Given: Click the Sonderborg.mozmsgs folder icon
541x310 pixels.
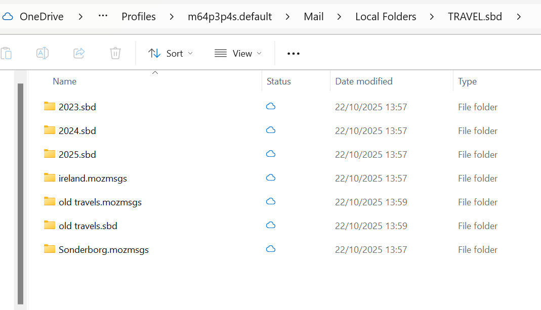Looking at the screenshot, I should coord(50,249).
